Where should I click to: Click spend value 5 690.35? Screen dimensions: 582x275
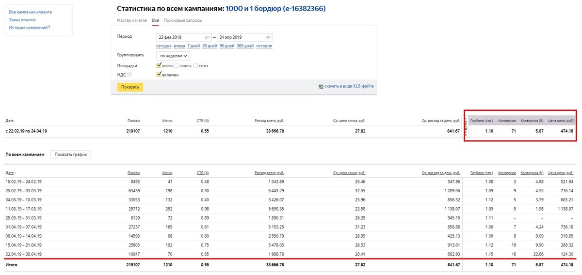click(x=275, y=209)
